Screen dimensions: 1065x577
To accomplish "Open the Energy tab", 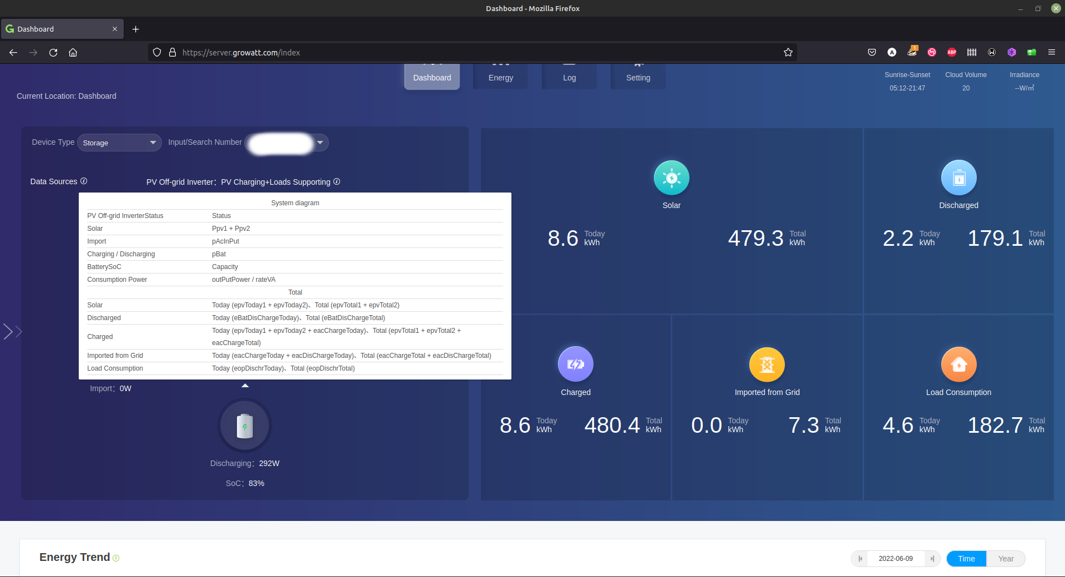I will point(500,78).
